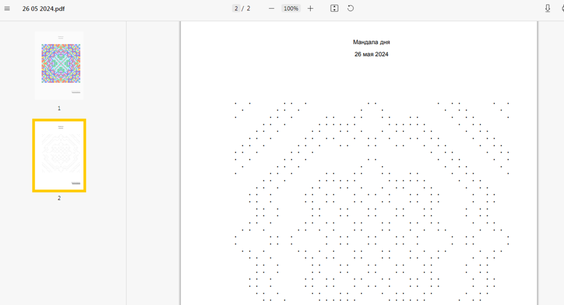This screenshot has height=305, width=564.
Task: Rotate the document counterclockwise
Action: pos(351,8)
